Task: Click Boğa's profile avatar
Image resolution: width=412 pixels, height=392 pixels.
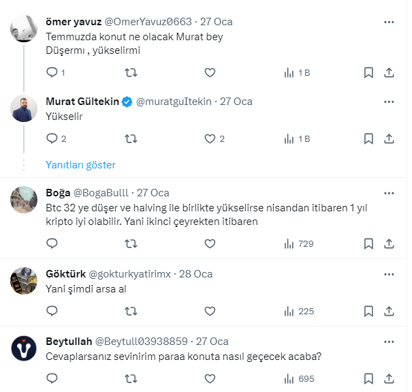Action: click(x=25, y=199)
